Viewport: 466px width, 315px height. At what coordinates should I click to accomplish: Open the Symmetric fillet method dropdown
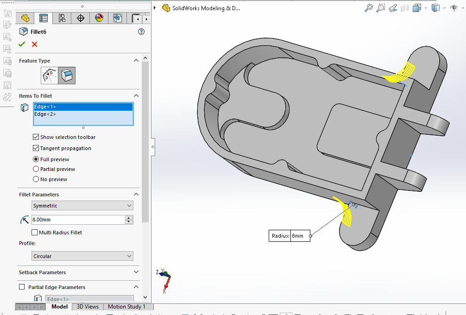click(x=82, y=206)
